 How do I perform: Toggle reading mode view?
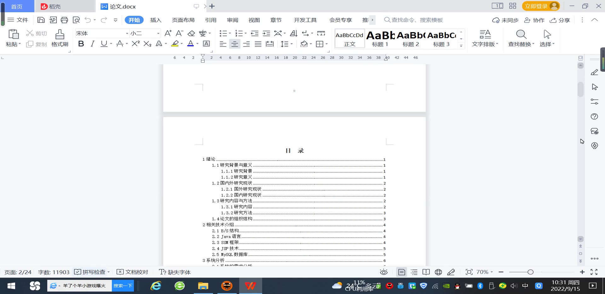[426, 272]
